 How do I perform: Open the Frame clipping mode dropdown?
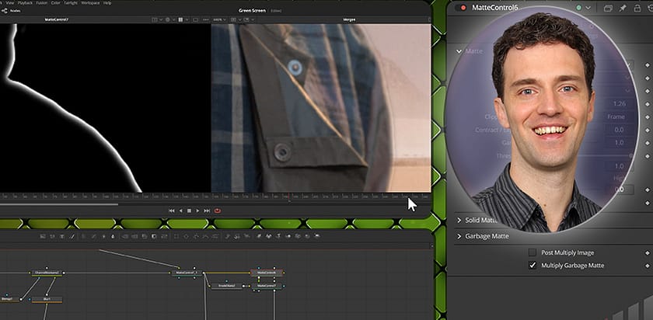click(x=619, y=117)
